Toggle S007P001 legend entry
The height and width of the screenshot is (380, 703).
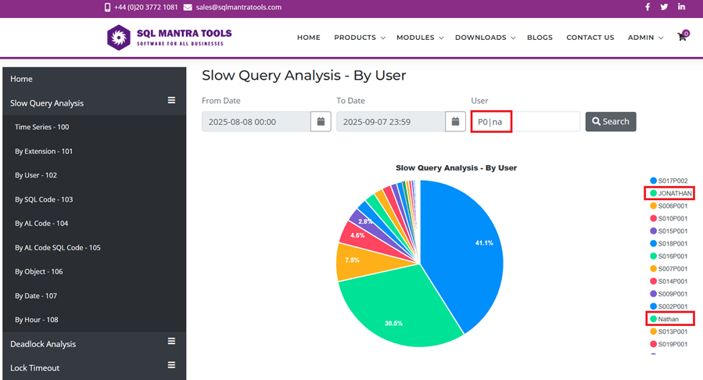[x=669, y=269]
